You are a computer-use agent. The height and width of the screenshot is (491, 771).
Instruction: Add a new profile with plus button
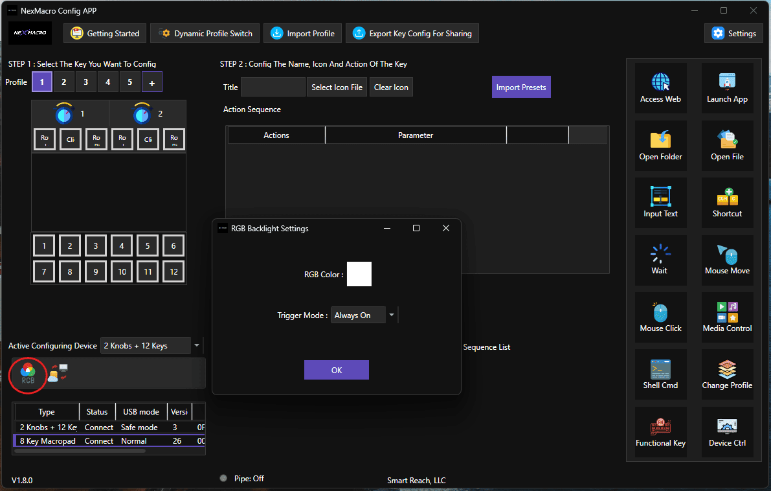[x=152, y=82]
